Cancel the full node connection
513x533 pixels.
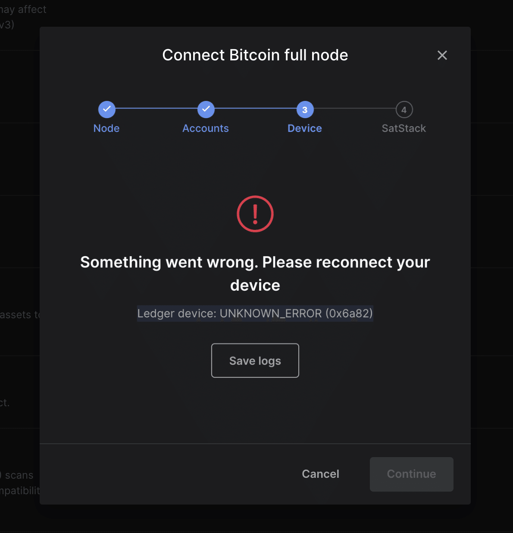[x=320, y=474]
